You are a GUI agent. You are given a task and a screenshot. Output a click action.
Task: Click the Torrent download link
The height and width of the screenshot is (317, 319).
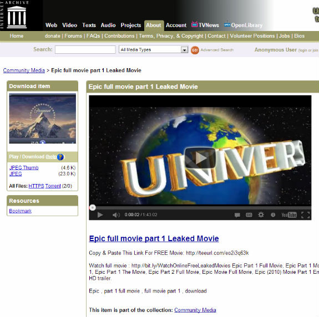click(x=53, y=186)
